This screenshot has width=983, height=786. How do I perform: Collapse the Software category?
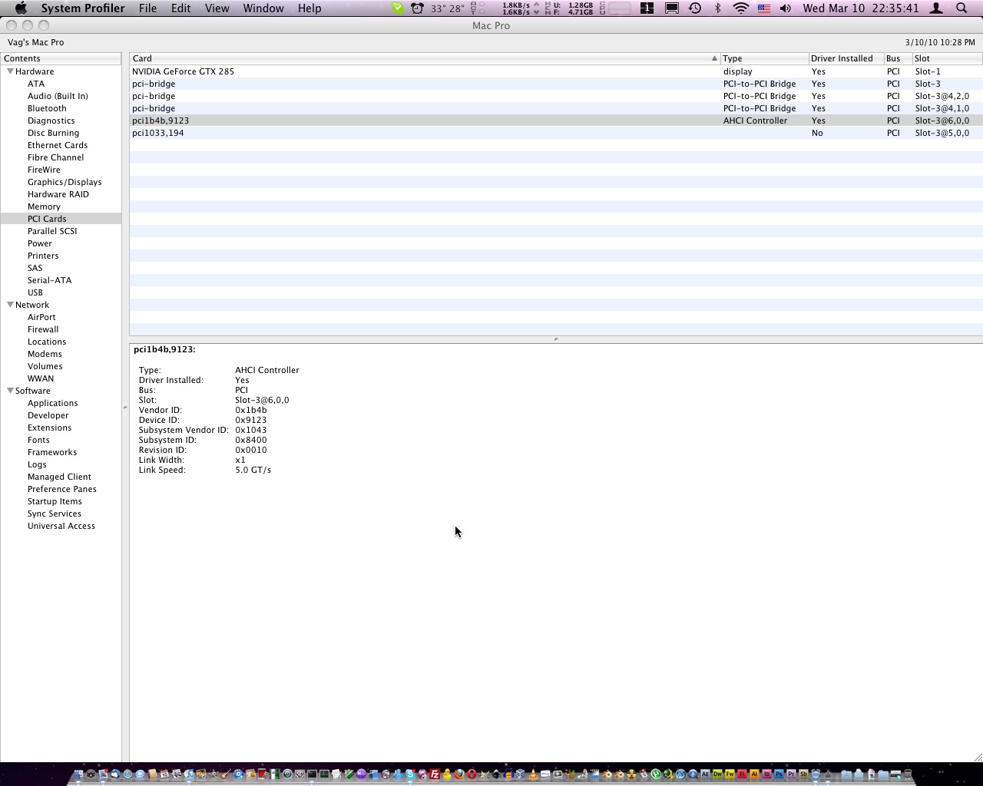(10, 391)
